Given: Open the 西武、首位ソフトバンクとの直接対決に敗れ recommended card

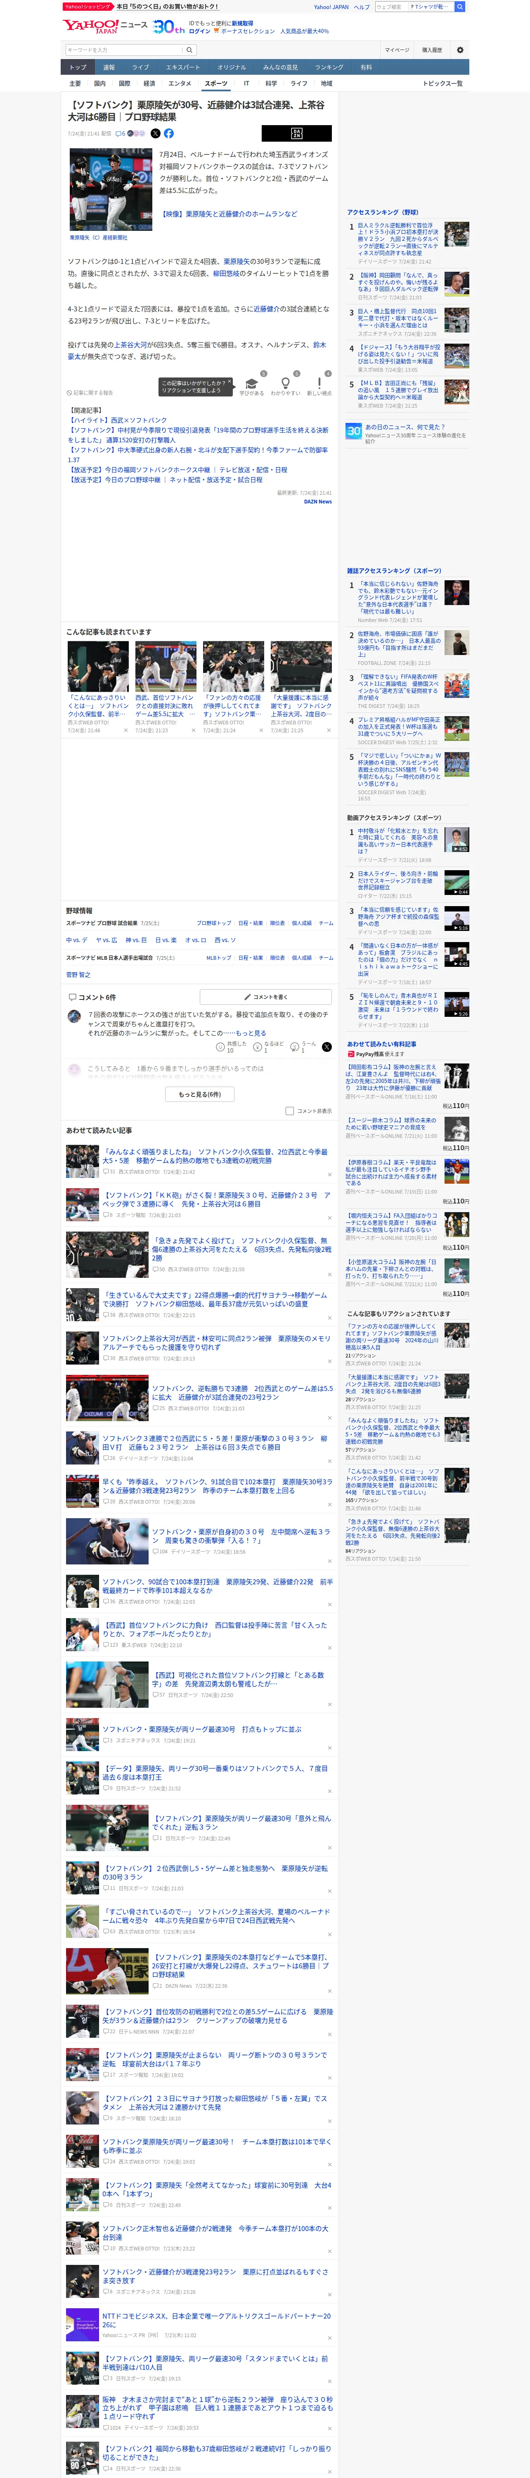Looking at the screenshot, I should click(x=166, y=686).
